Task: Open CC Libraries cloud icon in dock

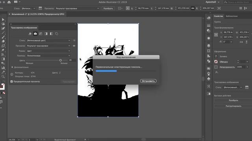Action: 209,18
